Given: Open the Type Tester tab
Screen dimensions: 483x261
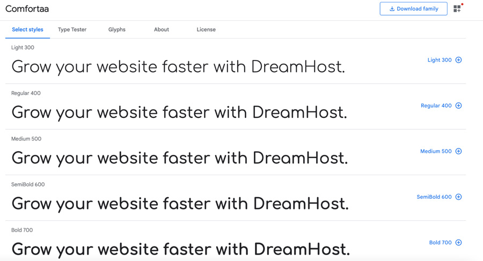Looking at the screenshot, I should 72,29.
